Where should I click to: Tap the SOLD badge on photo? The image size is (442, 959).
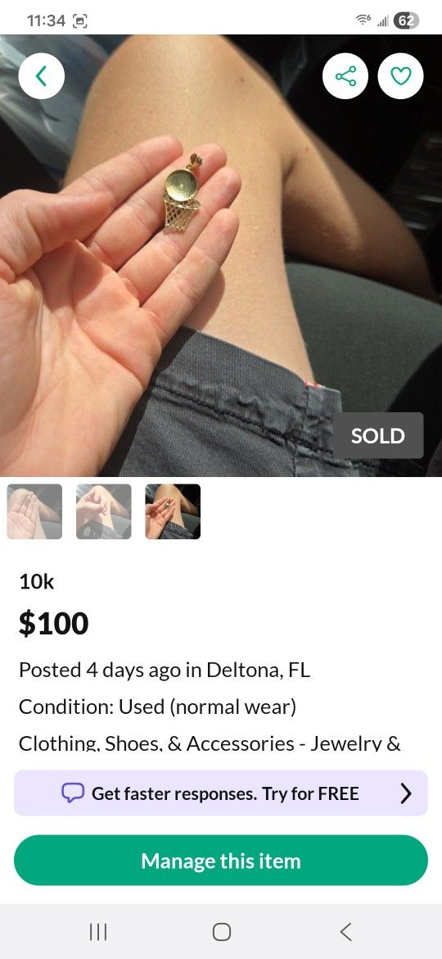378,435
